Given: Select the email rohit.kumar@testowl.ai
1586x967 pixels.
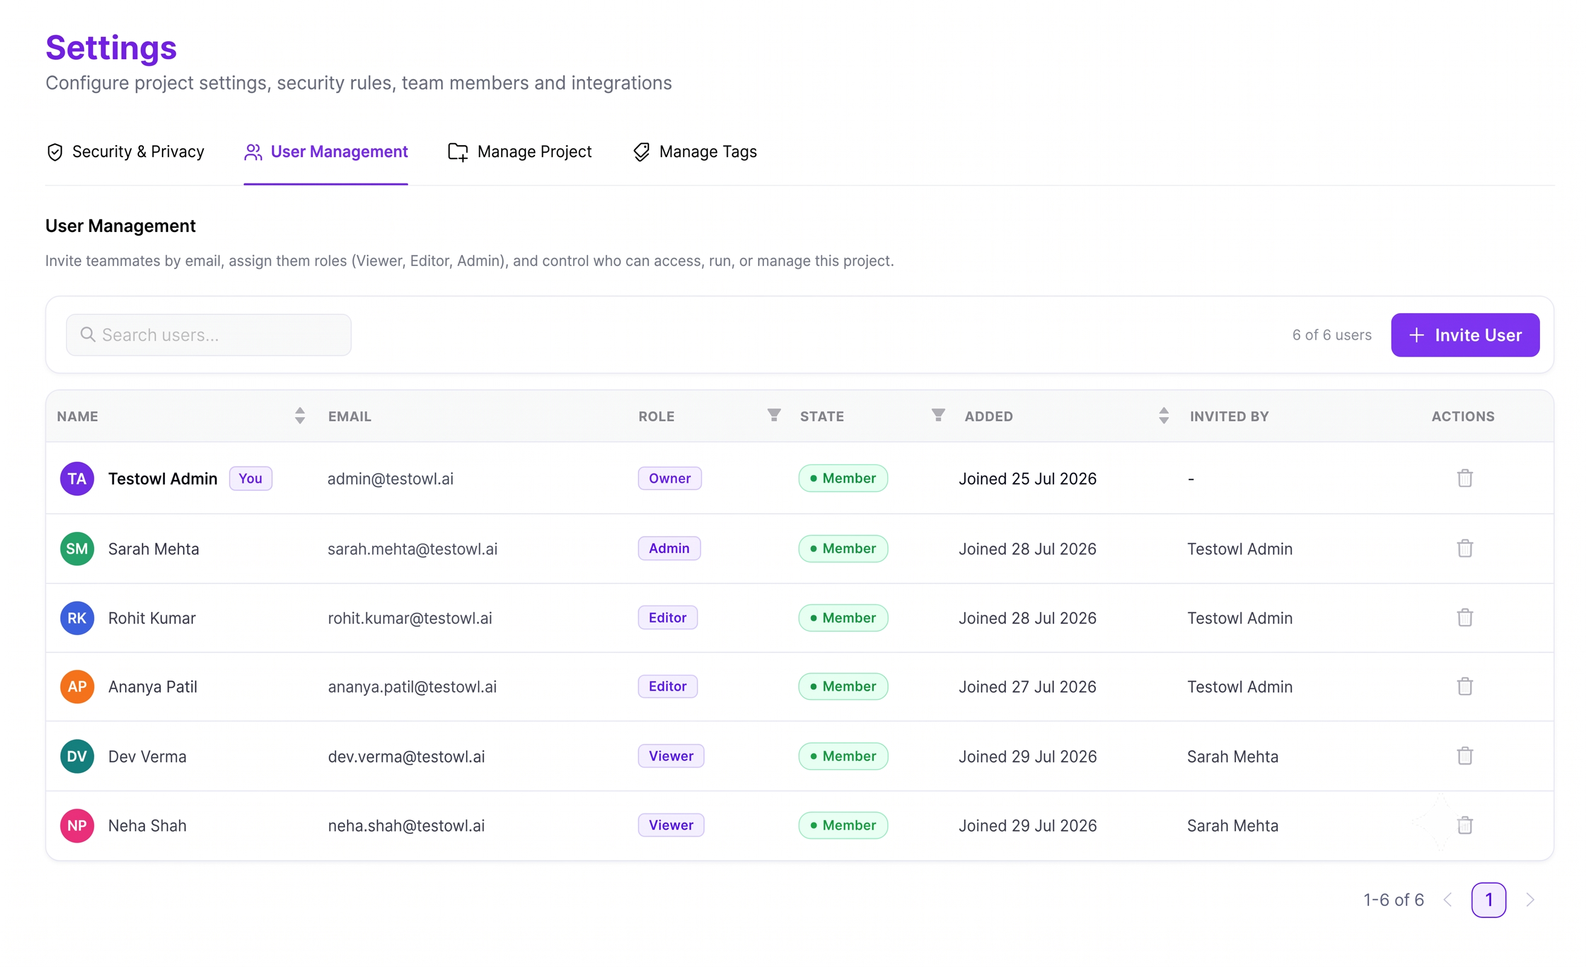Looking at the screenshot, I should click(409, 618).
